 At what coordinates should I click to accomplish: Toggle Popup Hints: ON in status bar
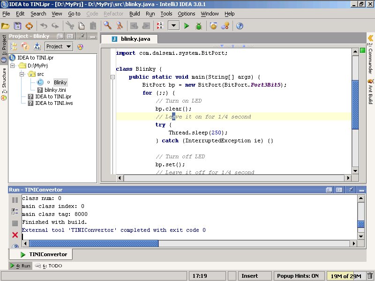(298, 276)
